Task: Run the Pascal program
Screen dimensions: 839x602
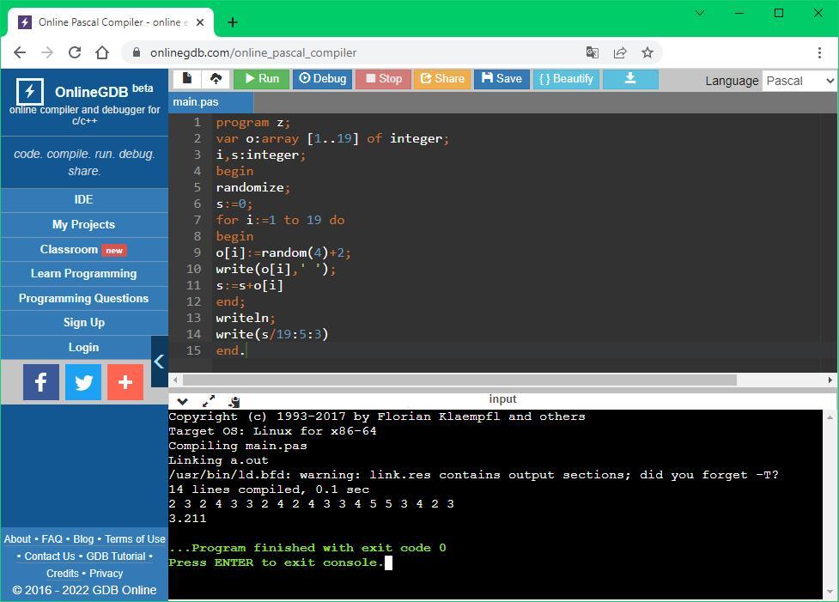Action: (x=262, y=79)
